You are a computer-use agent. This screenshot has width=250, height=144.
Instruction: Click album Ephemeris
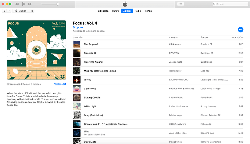(x=206, y=124)
